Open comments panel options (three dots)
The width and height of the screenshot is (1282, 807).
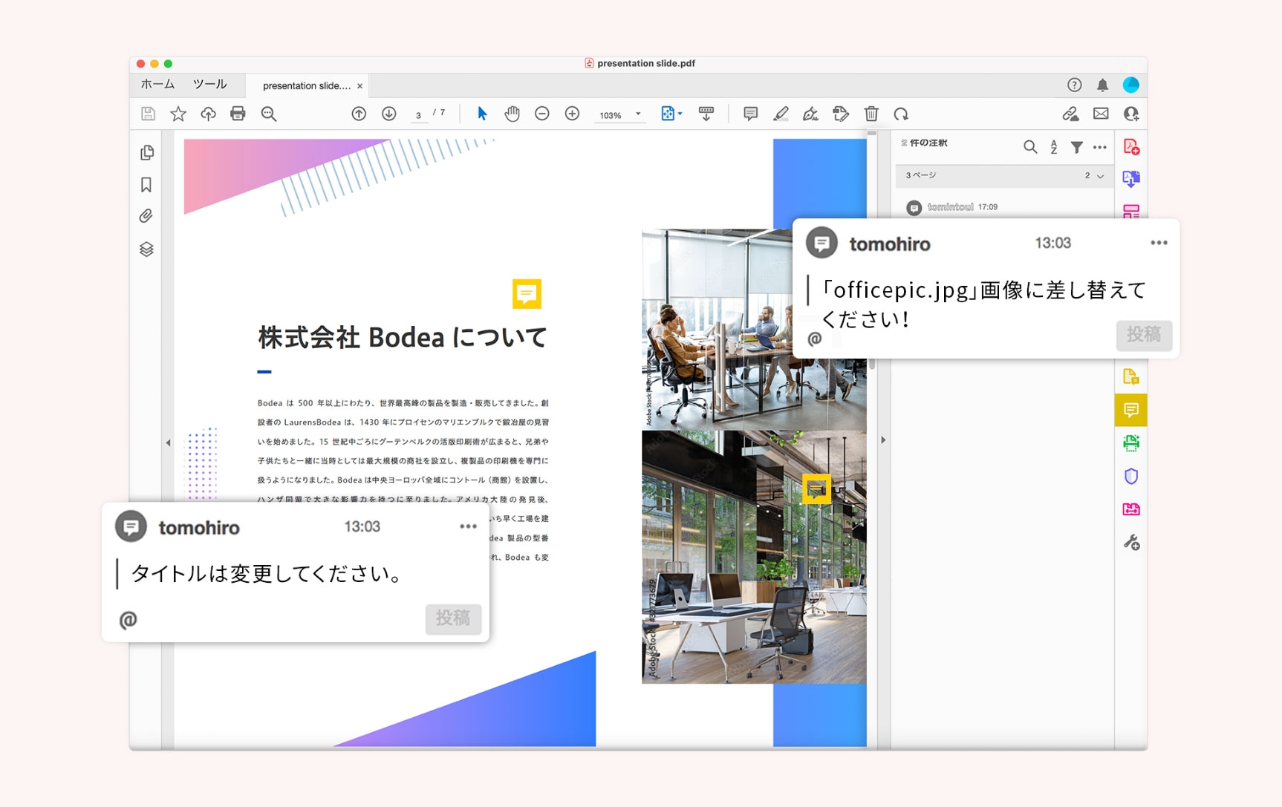pos(1100,147)
